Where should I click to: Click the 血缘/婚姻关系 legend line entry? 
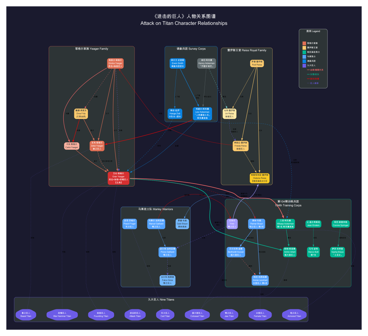pos(315,70)
